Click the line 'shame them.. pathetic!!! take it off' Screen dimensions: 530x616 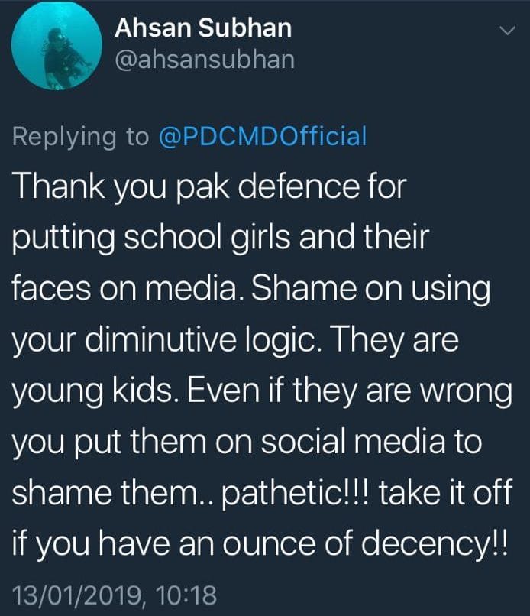coord(262,493)
